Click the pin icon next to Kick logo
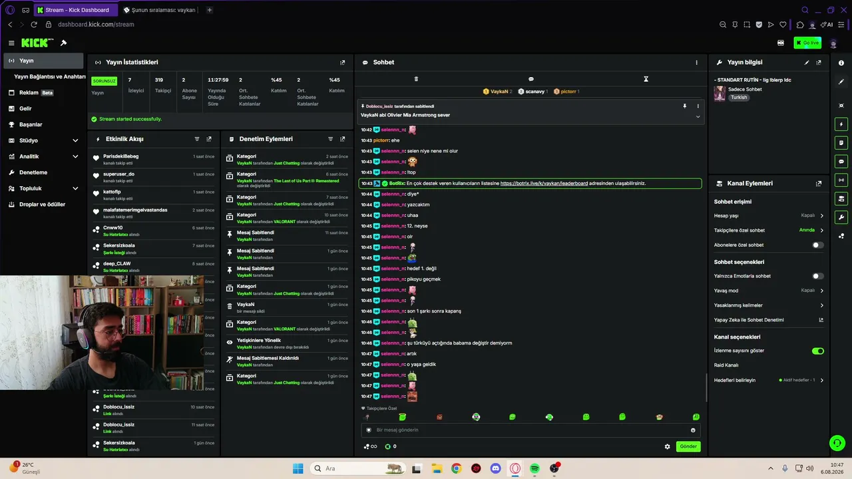Viewport: 852px width, 479px height. tap(63, 43)
